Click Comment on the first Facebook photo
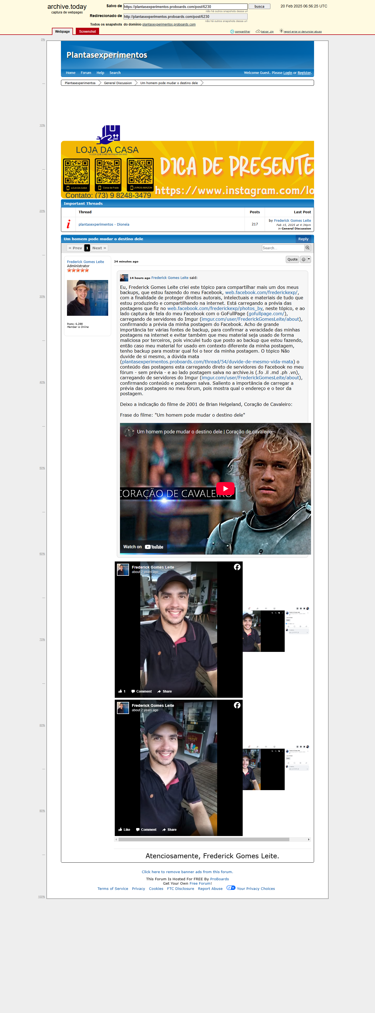This screenshot has width=375, height=1013. pos(141,691)
